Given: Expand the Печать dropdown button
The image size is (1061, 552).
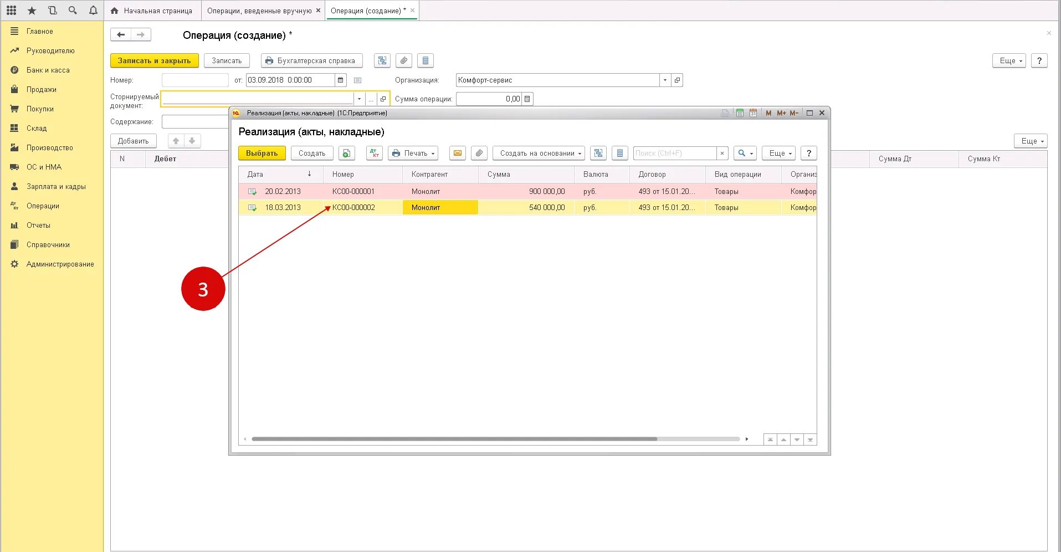Looking at the screenshot, I should (x=413, y=154).
